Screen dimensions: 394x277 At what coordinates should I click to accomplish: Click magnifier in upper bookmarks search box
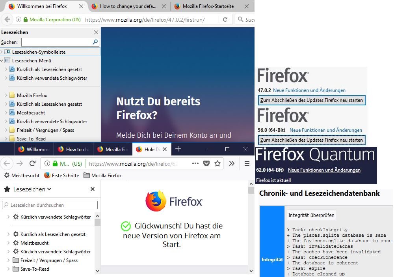[x=95, y=42]
